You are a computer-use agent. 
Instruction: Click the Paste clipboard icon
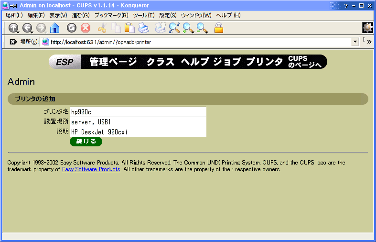pyautogui.click(x=129, y=28)
